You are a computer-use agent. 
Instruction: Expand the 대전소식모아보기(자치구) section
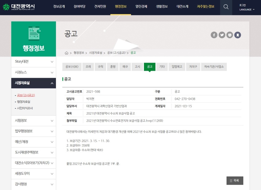click(34, 163)
